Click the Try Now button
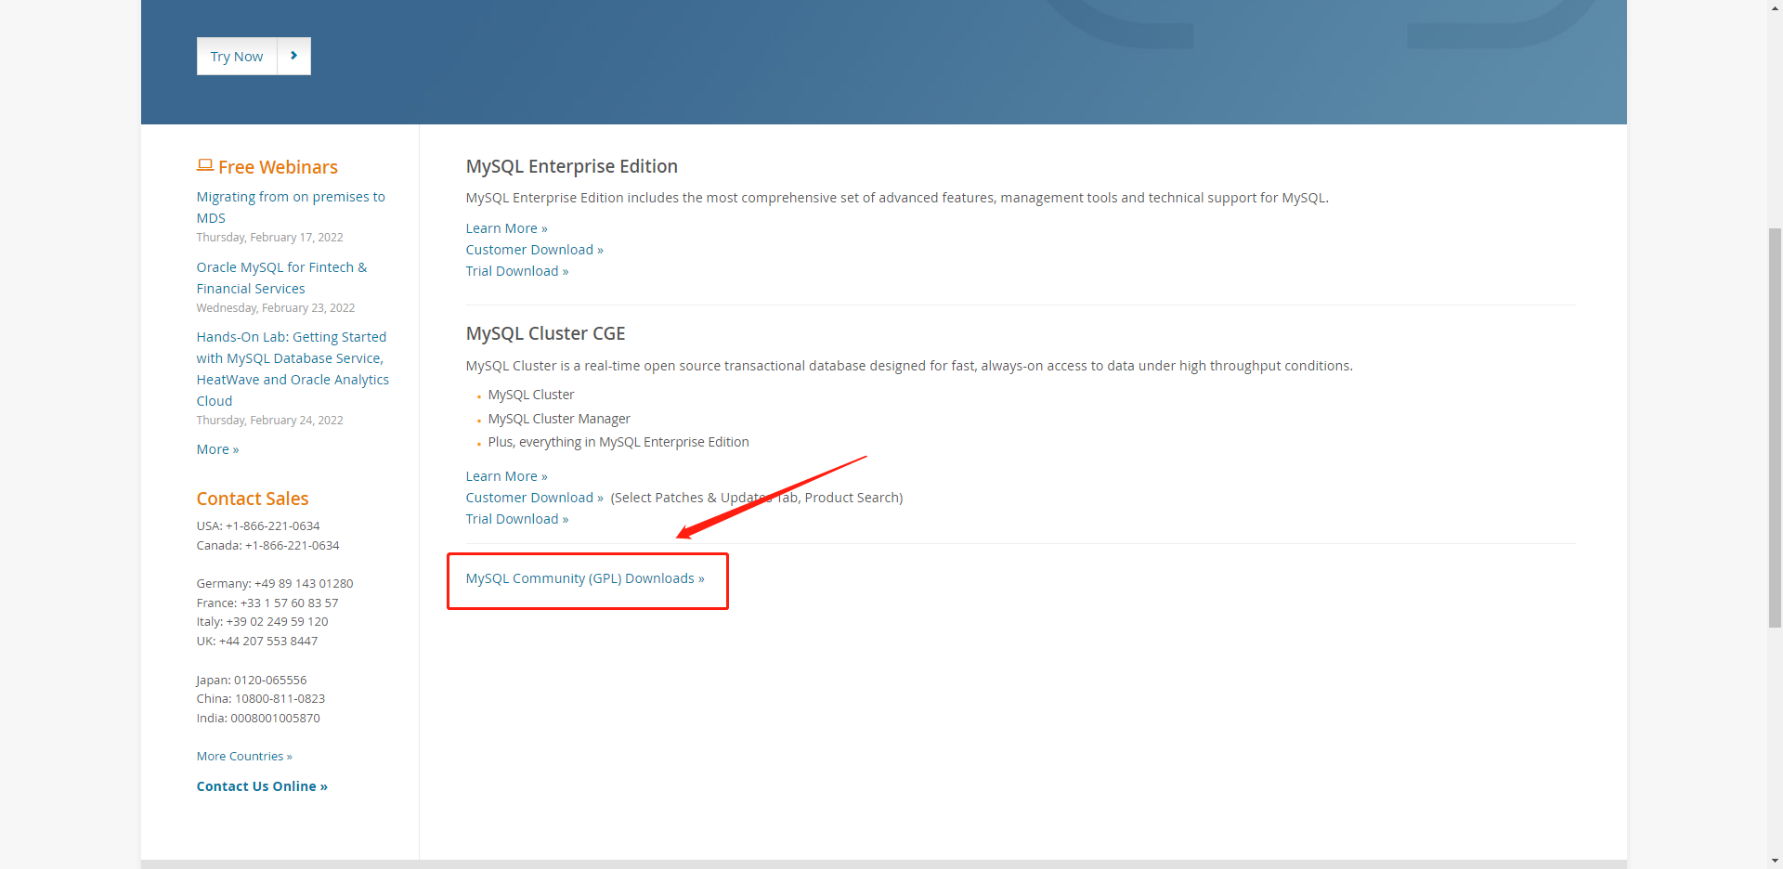1783x869 pixels. click(x=237, y=57)
